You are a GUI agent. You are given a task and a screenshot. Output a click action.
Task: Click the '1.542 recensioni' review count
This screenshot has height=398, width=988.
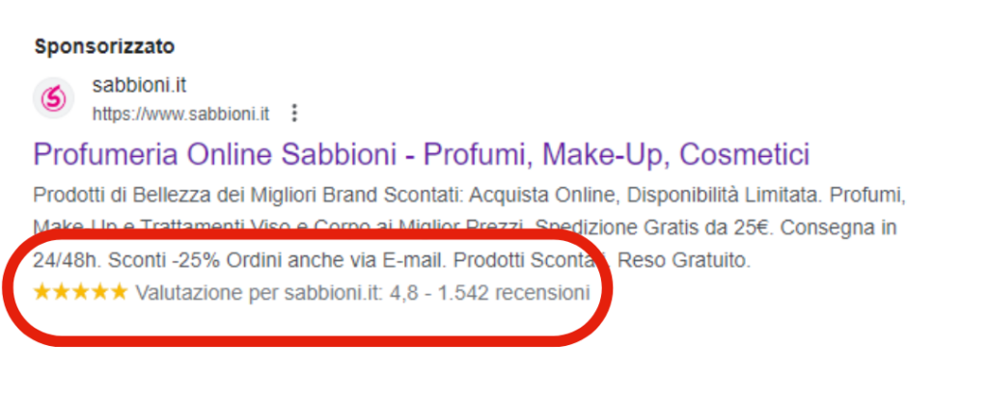pos(513,293)
